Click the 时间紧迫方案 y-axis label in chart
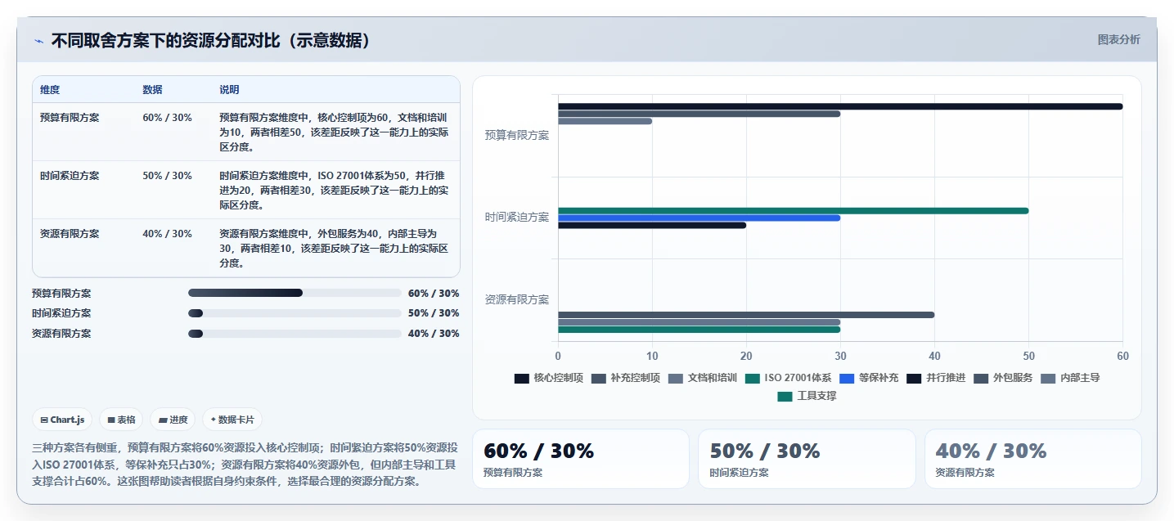 coord(517,218)
